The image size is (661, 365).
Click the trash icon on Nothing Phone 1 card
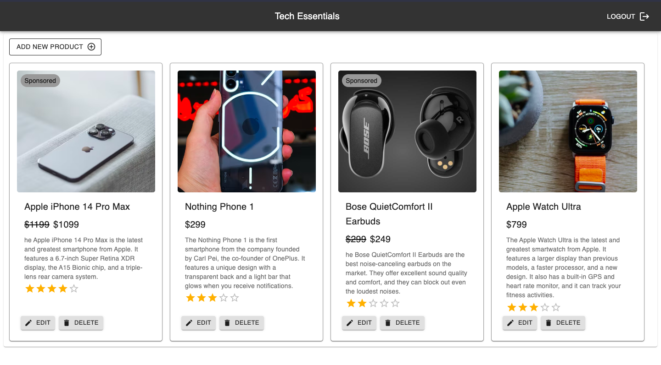click(227, 322)
